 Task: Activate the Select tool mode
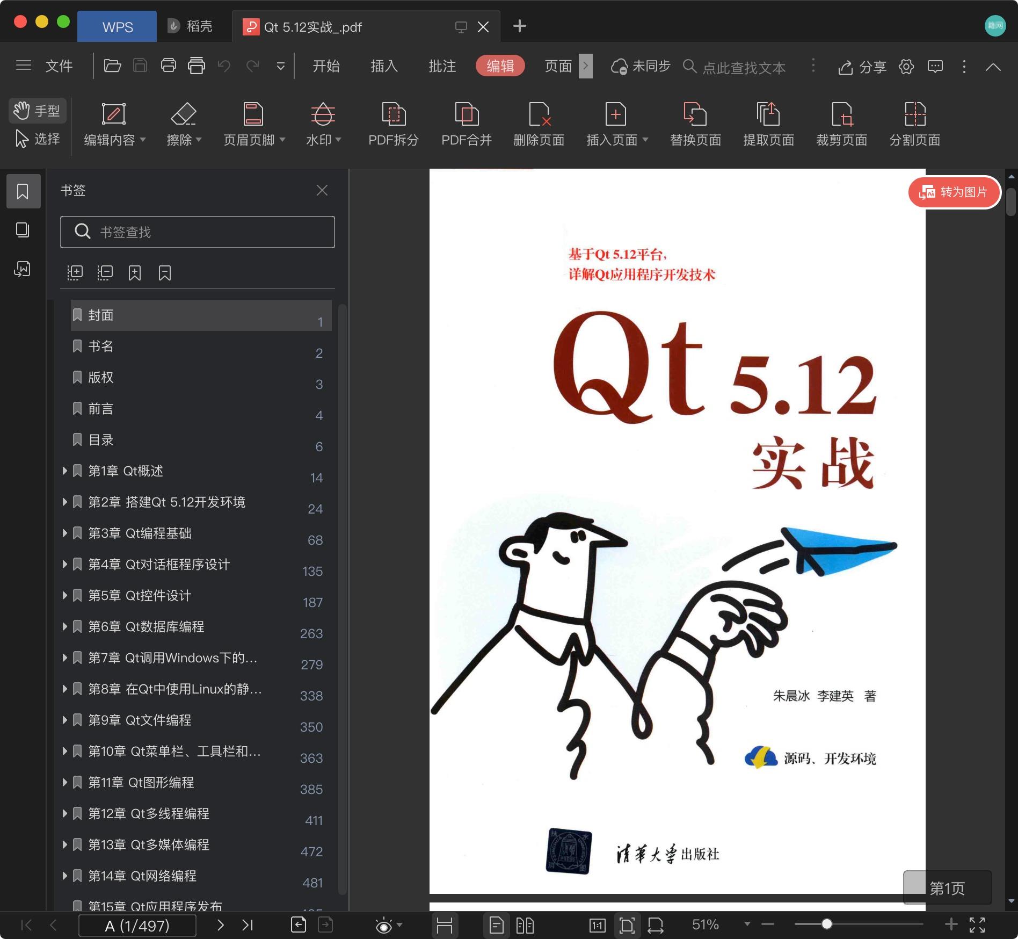[x=37, y=139]
